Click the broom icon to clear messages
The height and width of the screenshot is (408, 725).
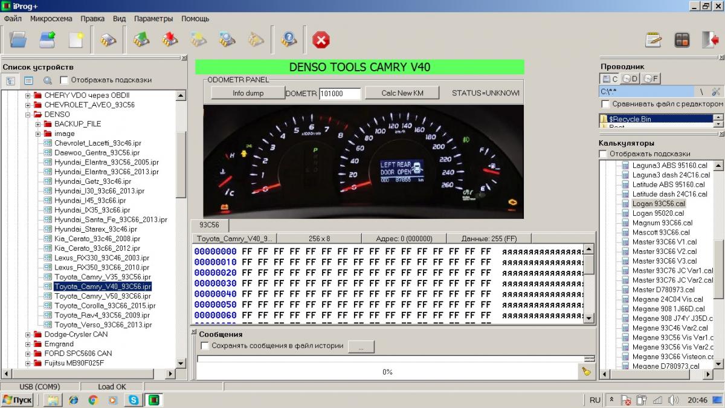(585, 372)
